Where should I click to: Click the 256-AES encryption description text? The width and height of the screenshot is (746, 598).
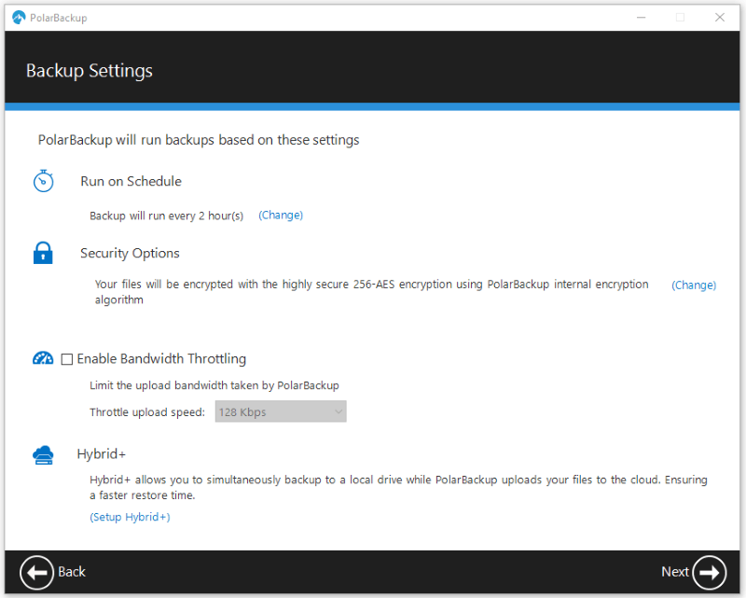371,292
